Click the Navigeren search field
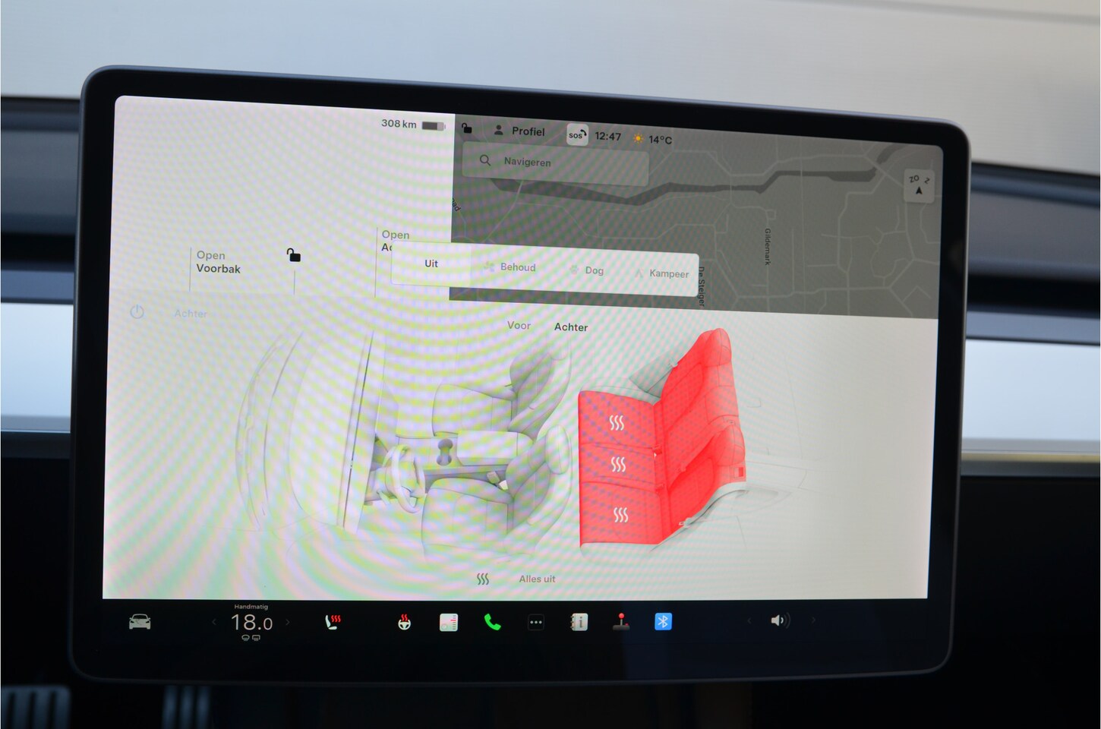This screenshot has height=729, width=1101. 556,163
